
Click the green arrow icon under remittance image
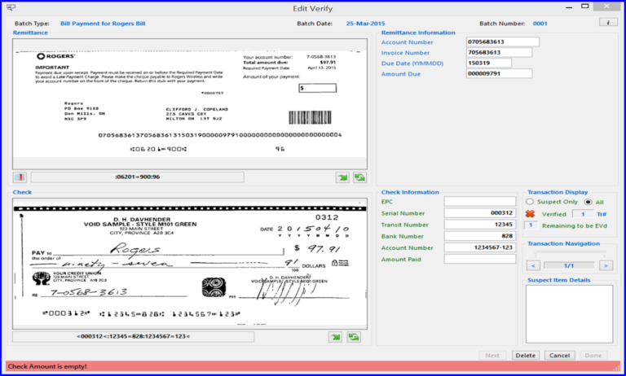pos(342,177)
